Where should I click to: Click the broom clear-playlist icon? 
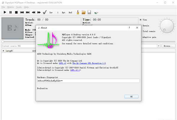pyautogui.click(x=78, y=12)
